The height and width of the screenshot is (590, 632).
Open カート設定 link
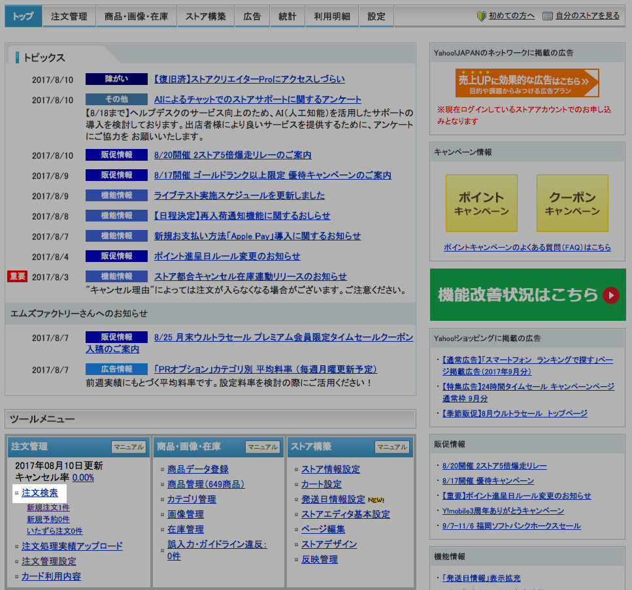pos(322,484)
